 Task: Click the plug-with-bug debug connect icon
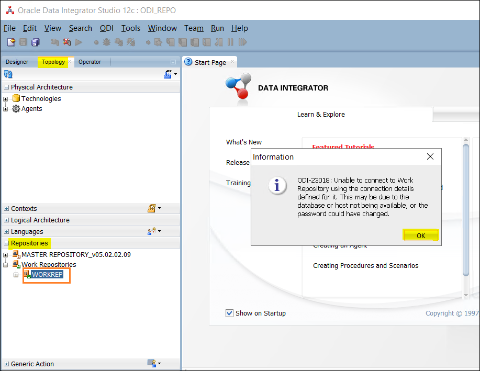pyautogui.click(x=119, y=42)
